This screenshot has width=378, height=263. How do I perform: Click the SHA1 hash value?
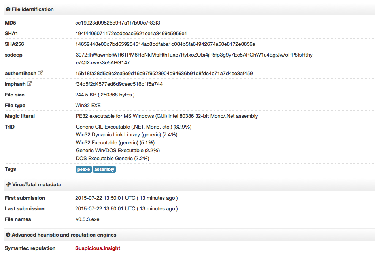coord(131,33)
